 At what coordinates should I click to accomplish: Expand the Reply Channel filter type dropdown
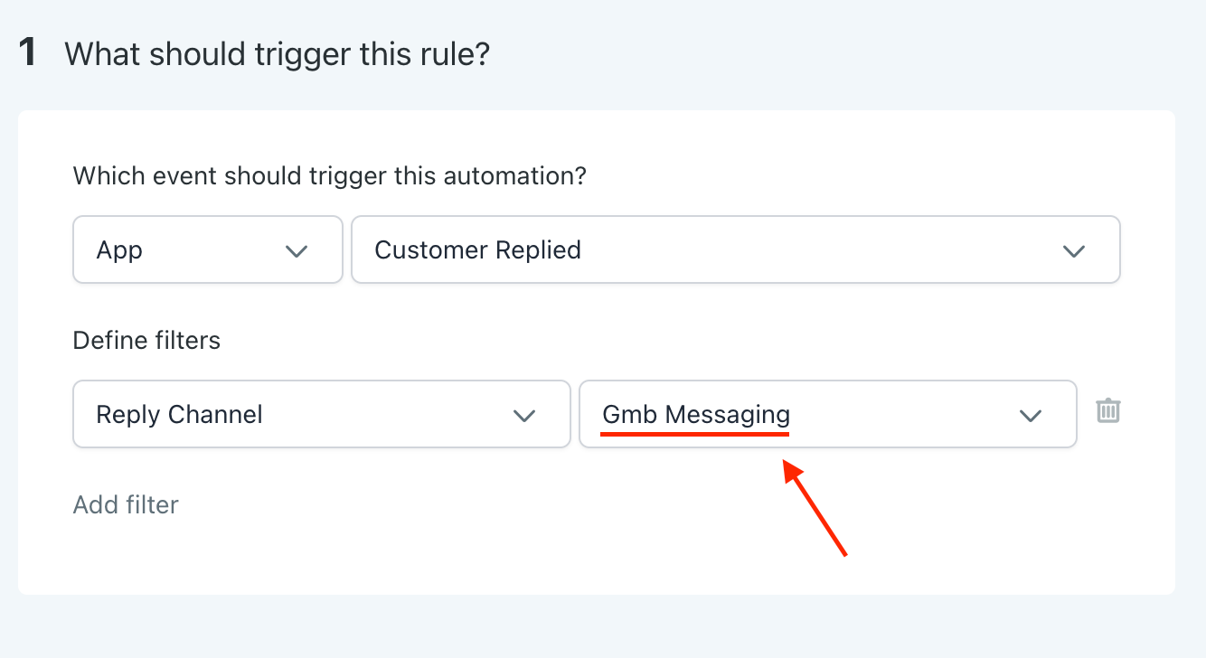[321, 414]
